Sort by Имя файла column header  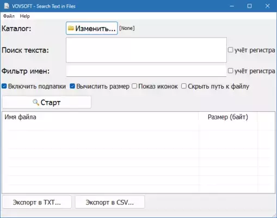[x=100, y=117]
